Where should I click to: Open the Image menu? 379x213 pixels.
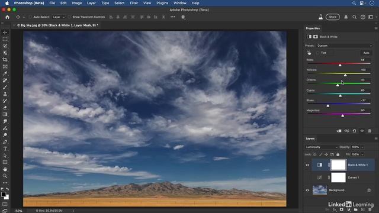76,3
